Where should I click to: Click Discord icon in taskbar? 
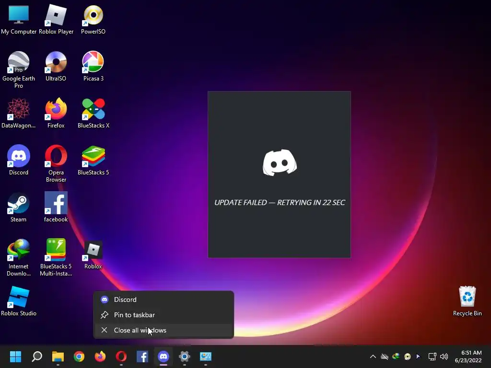click(164, 356)
